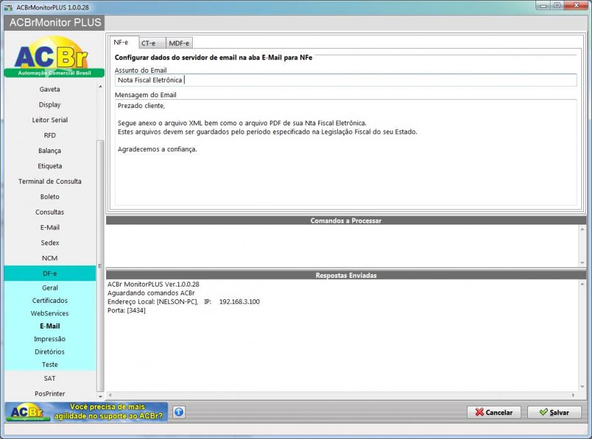Open Geral under DF-e
This screenshot has height=439, width=592.
[x=50, y=288]
